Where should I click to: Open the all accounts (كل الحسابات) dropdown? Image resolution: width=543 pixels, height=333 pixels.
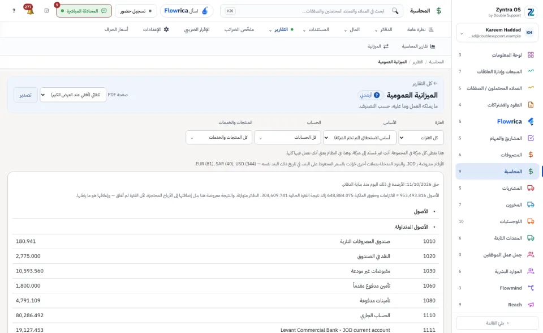coord(288,138)
